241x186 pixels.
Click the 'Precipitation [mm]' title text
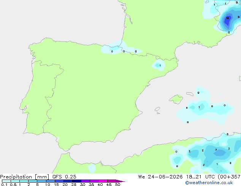tap(25, 177)
